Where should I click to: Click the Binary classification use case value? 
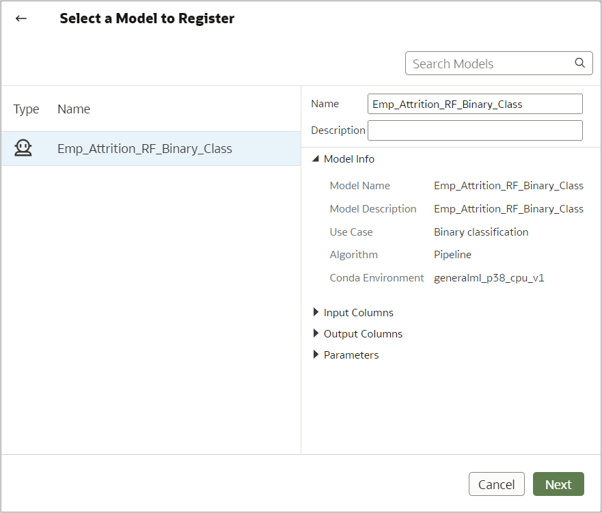[x=481, y=232]
